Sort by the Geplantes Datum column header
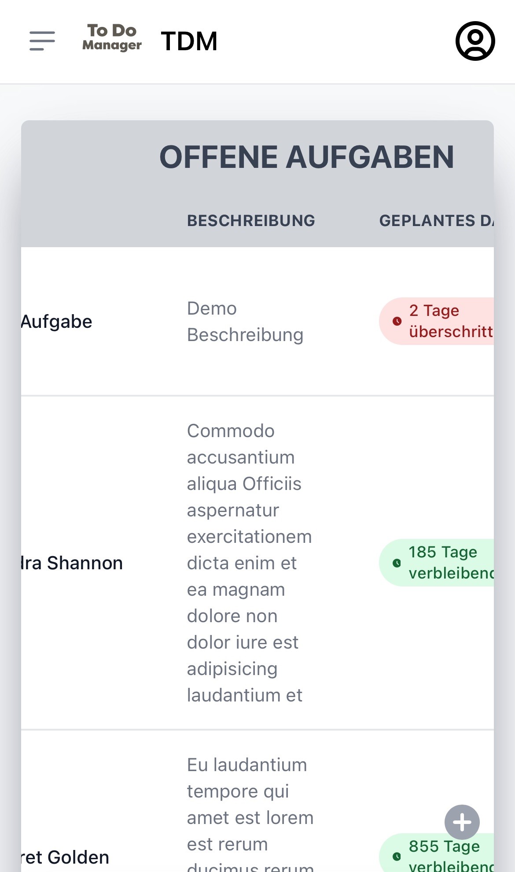Screen dimensions: 515x872 437,220
